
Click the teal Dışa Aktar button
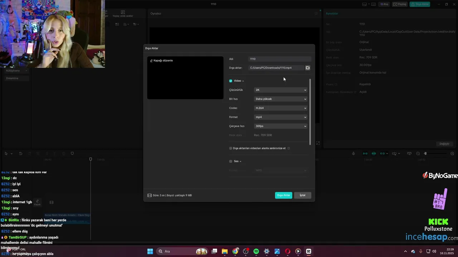(284, 195)
